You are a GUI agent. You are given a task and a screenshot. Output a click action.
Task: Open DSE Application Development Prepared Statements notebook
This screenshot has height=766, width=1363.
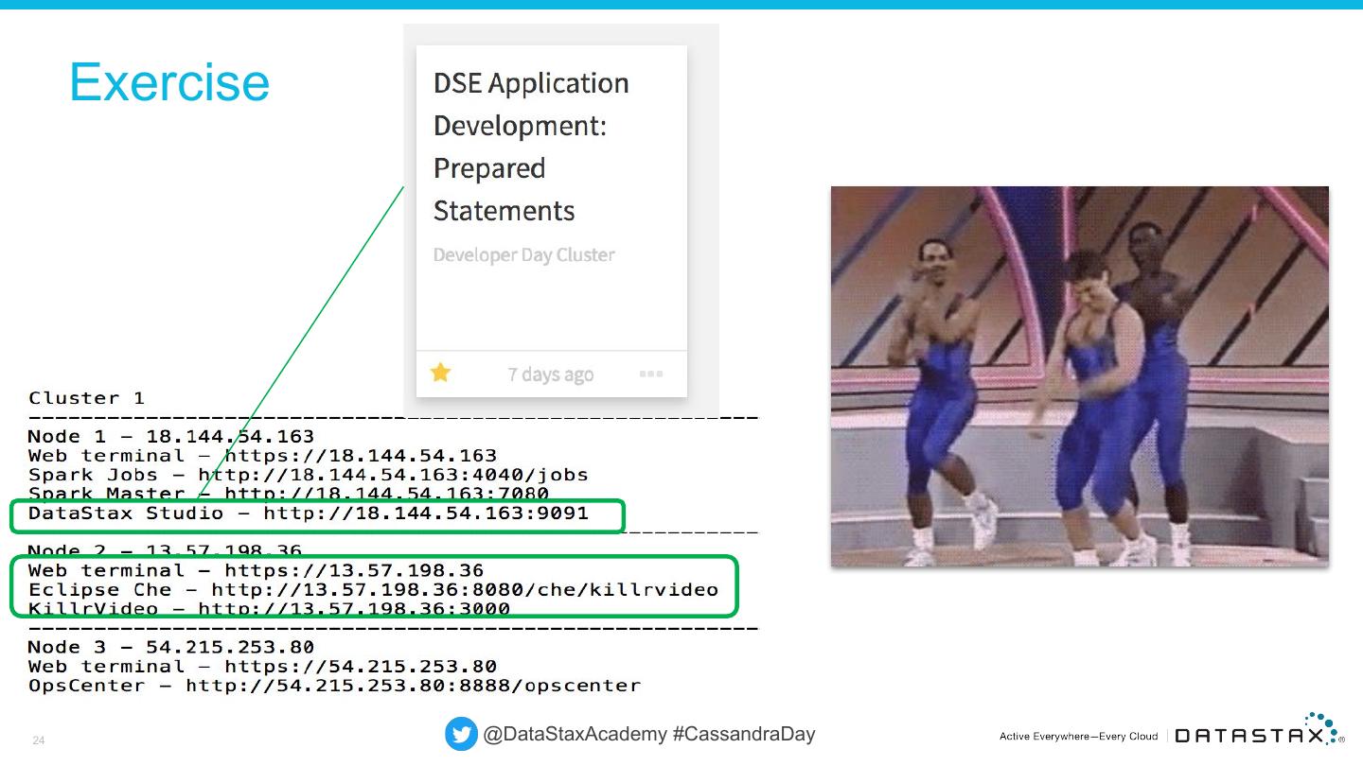(x=530, y=147)
